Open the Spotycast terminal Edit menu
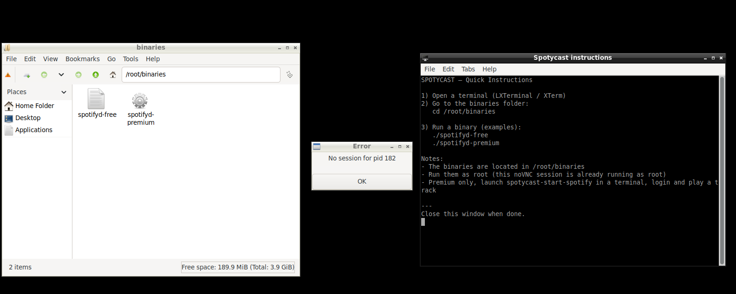The height and width of the screenshot is (294, 736). [x=449, y=69]
